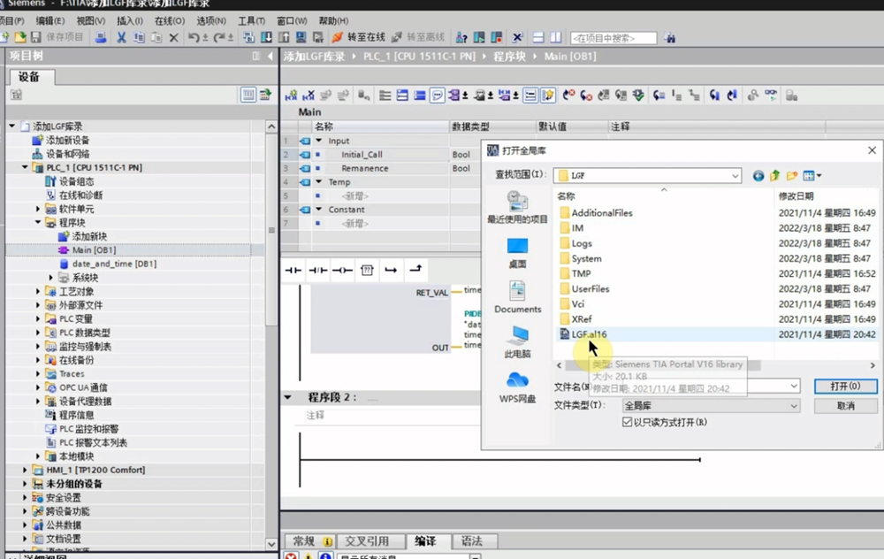
Task: Open the 在线(O) menu
Action: coord(170,20)
